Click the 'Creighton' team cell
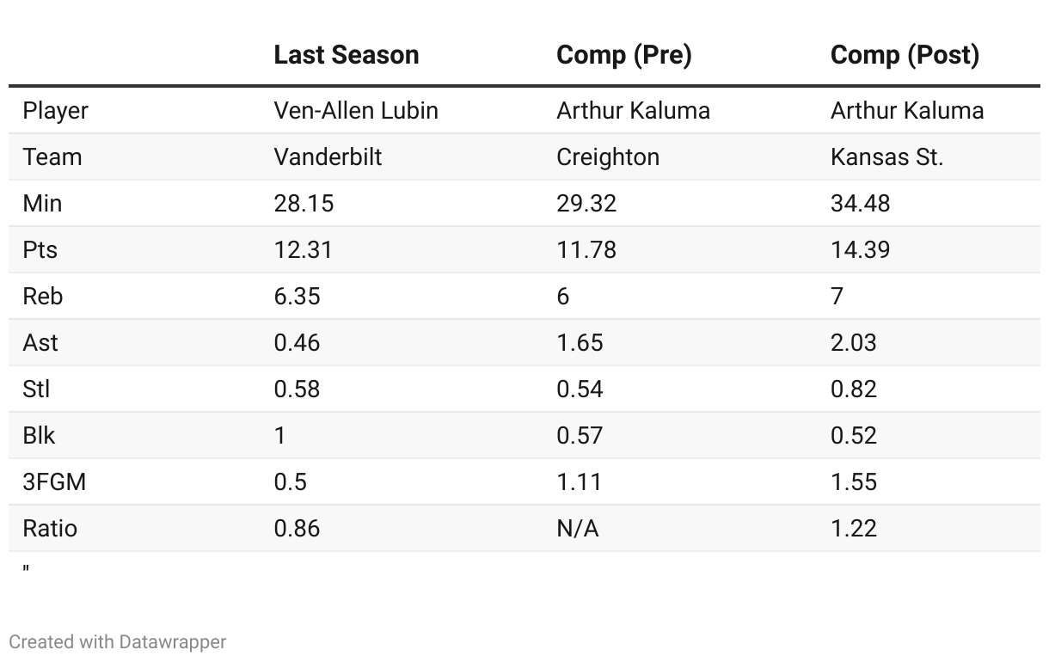This screenshot has height=662, width=1049. point(608,157)
